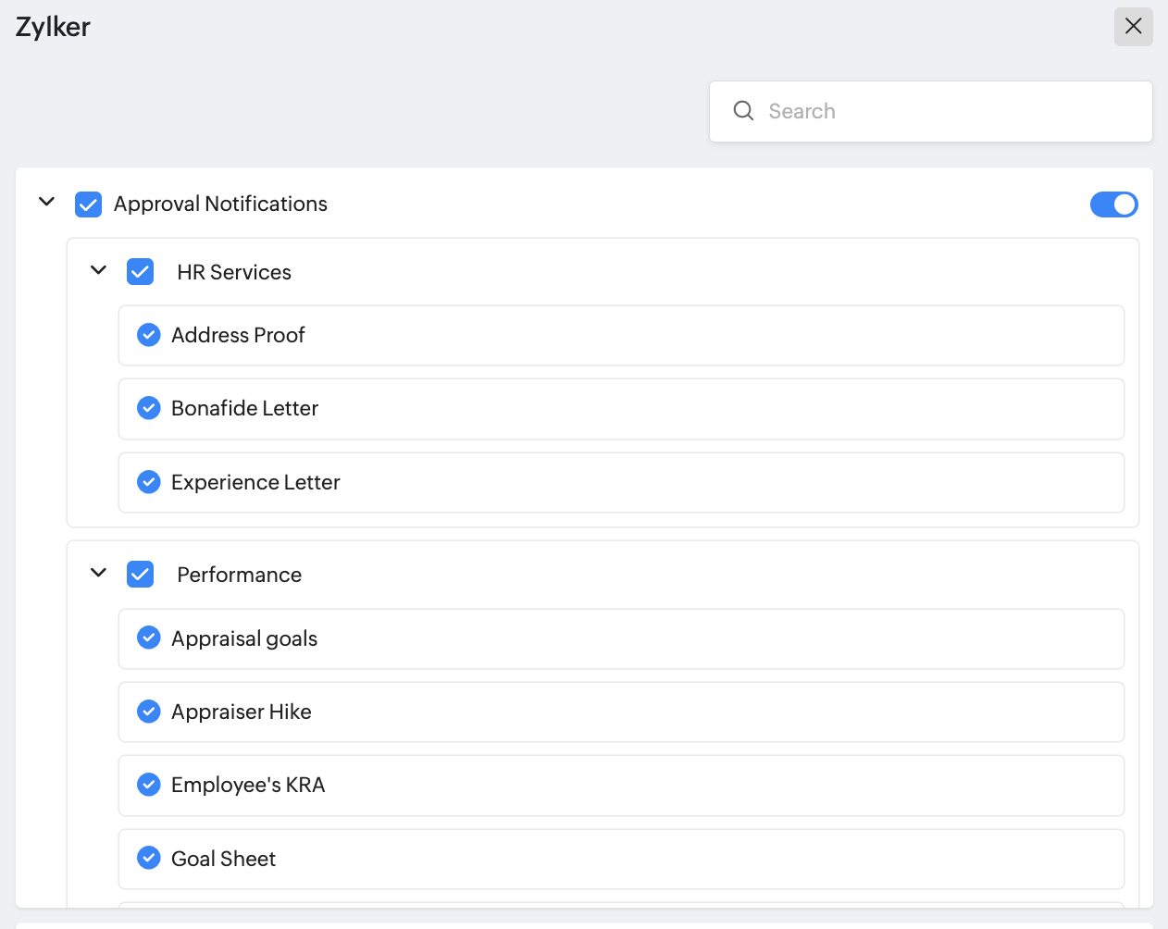Image resolution: width=1168 pixels, height=929 pixels.
Task: Collapse the HR Services group
Action: pos(99,270)
